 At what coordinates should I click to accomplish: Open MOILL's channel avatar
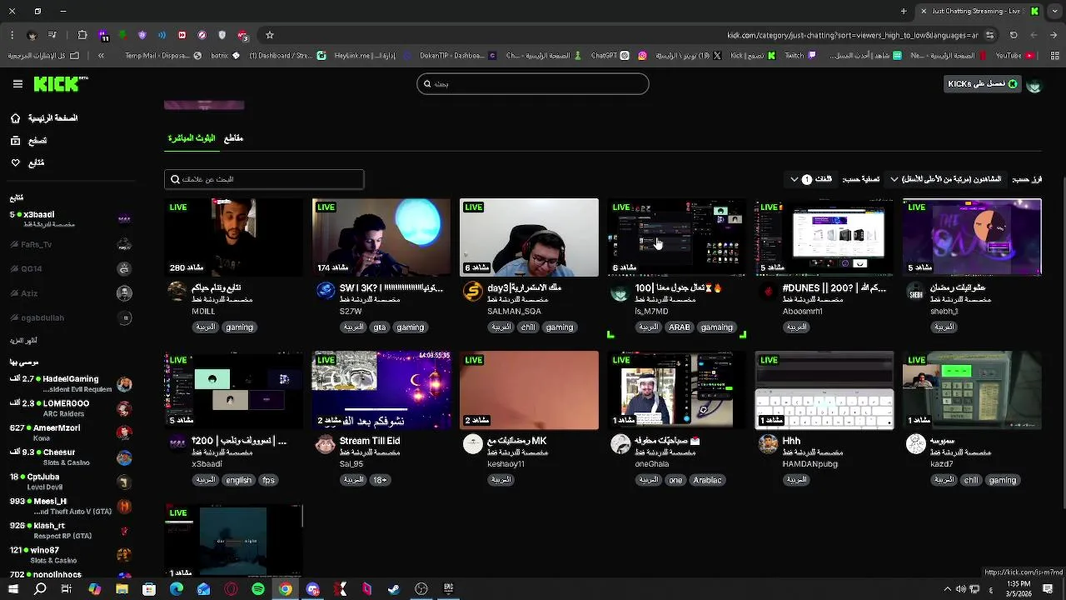click(177, 290)
